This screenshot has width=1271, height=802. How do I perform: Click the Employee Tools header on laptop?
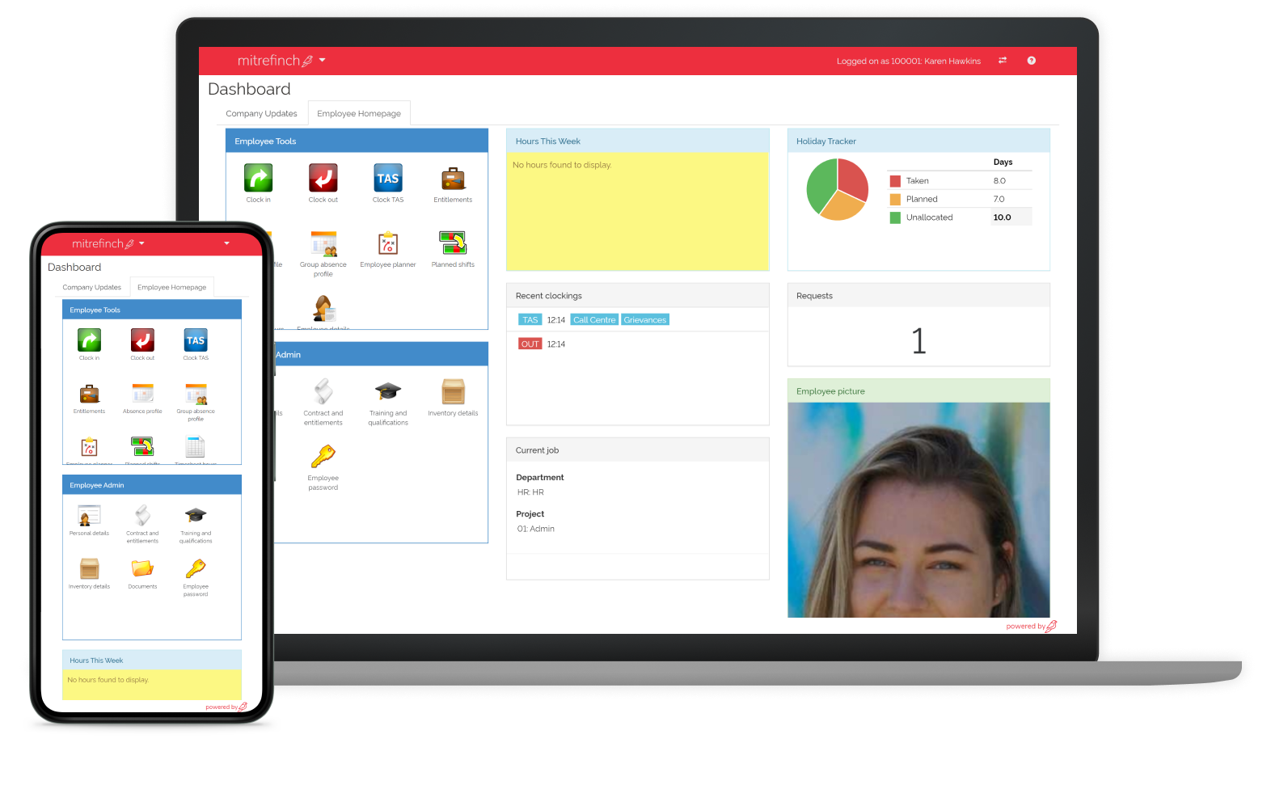pyautogui.click(x=357, y=141)
